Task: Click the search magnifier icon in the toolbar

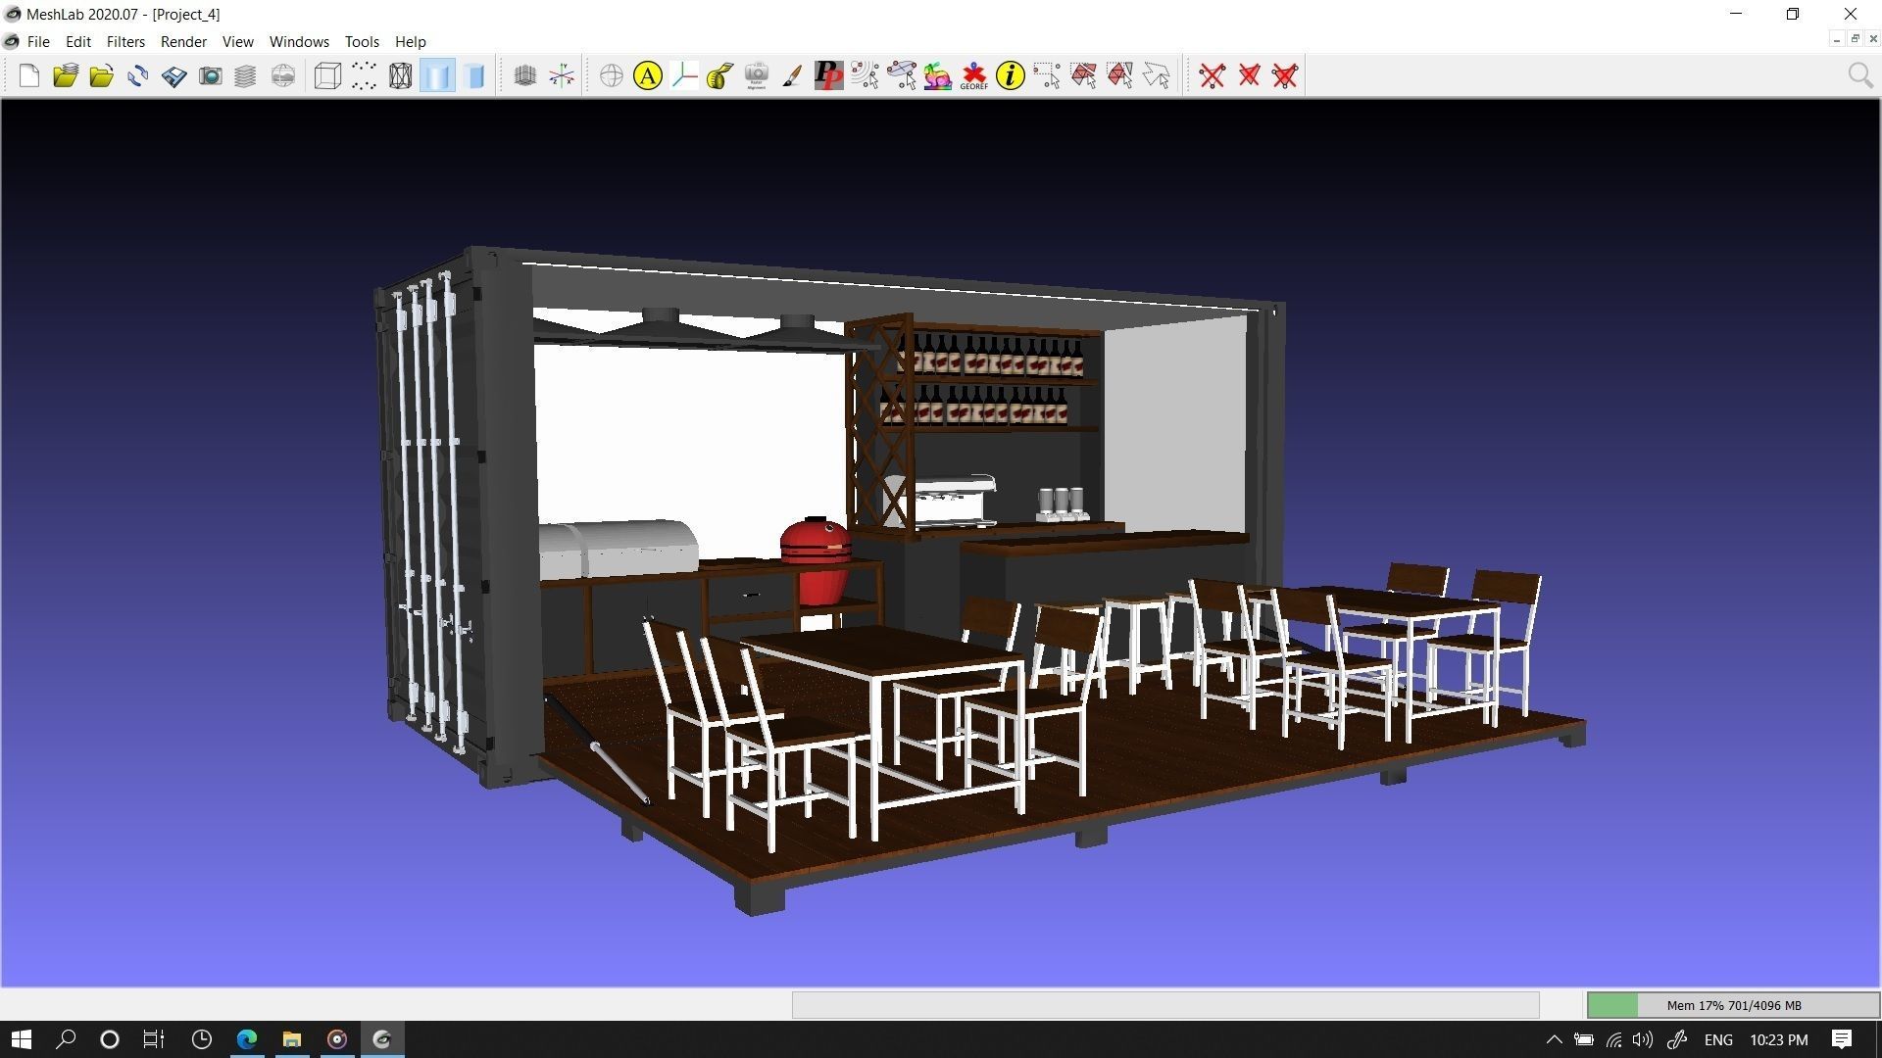Action: pos(1859,75)
